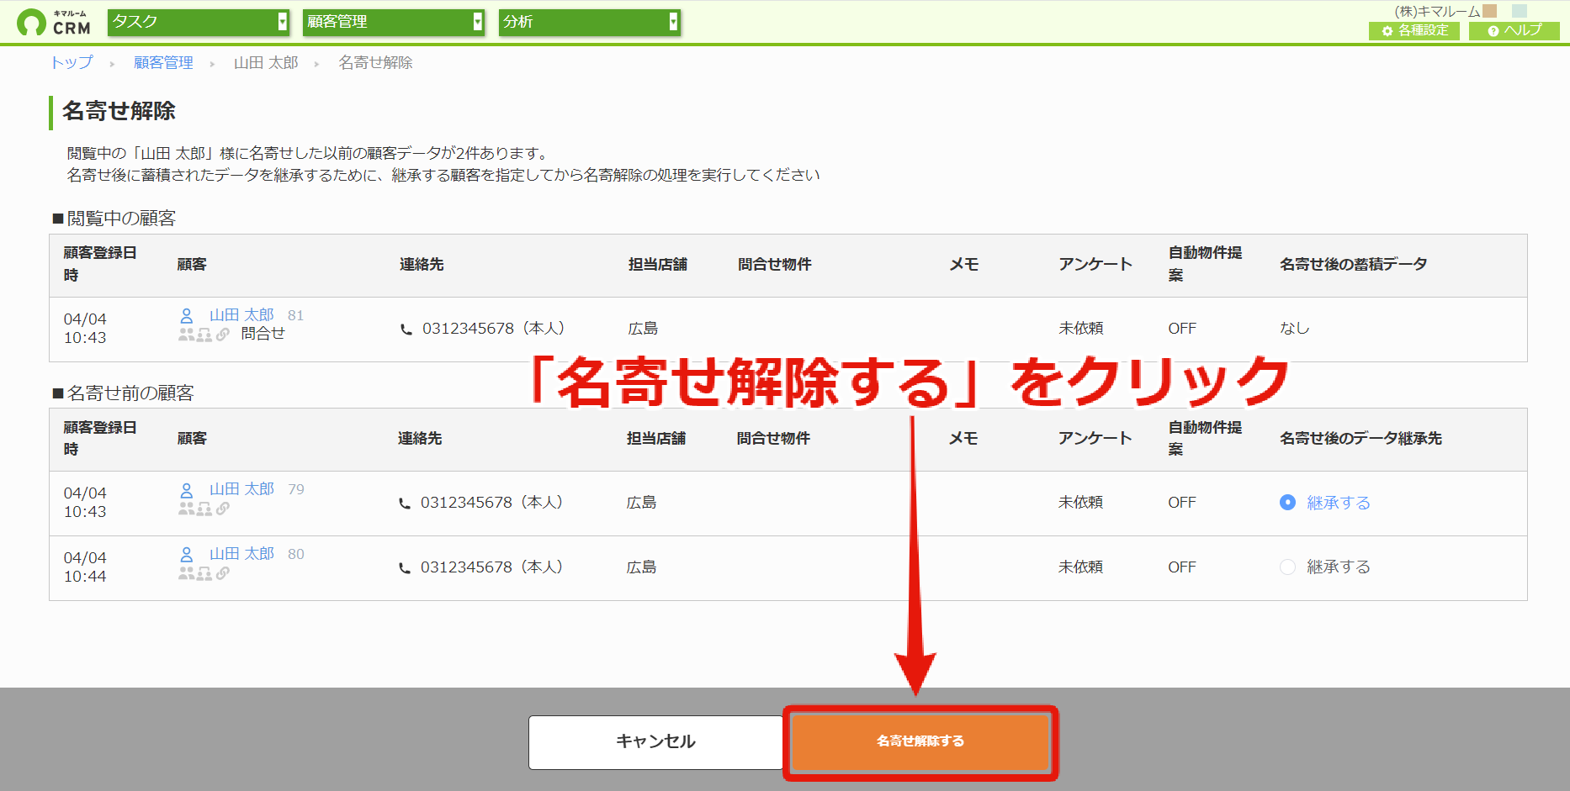Viewport: 1570px width, 791px height.
Task: Open the ヘルプ button
Action: click(1514, 30)
